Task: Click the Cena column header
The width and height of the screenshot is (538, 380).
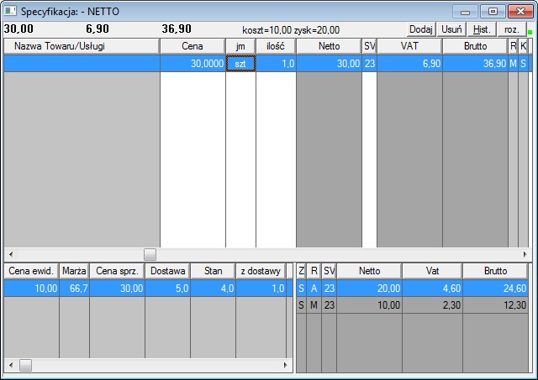Action: pos(193,46)
